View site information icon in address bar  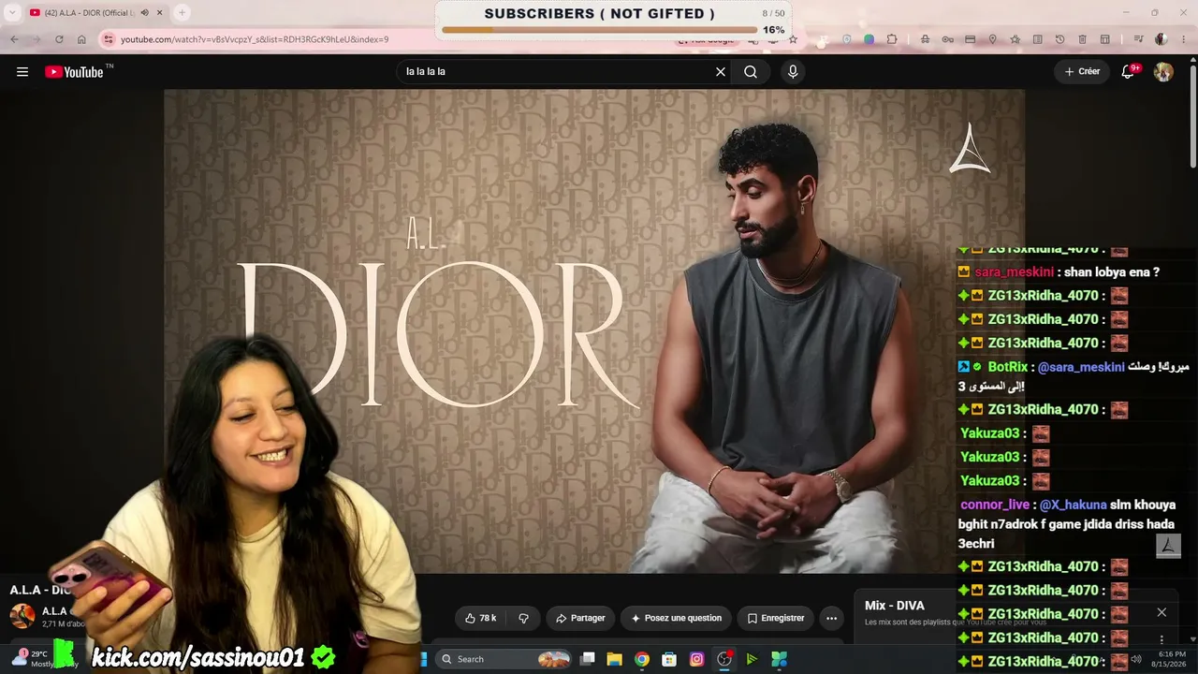click(109, 39)
